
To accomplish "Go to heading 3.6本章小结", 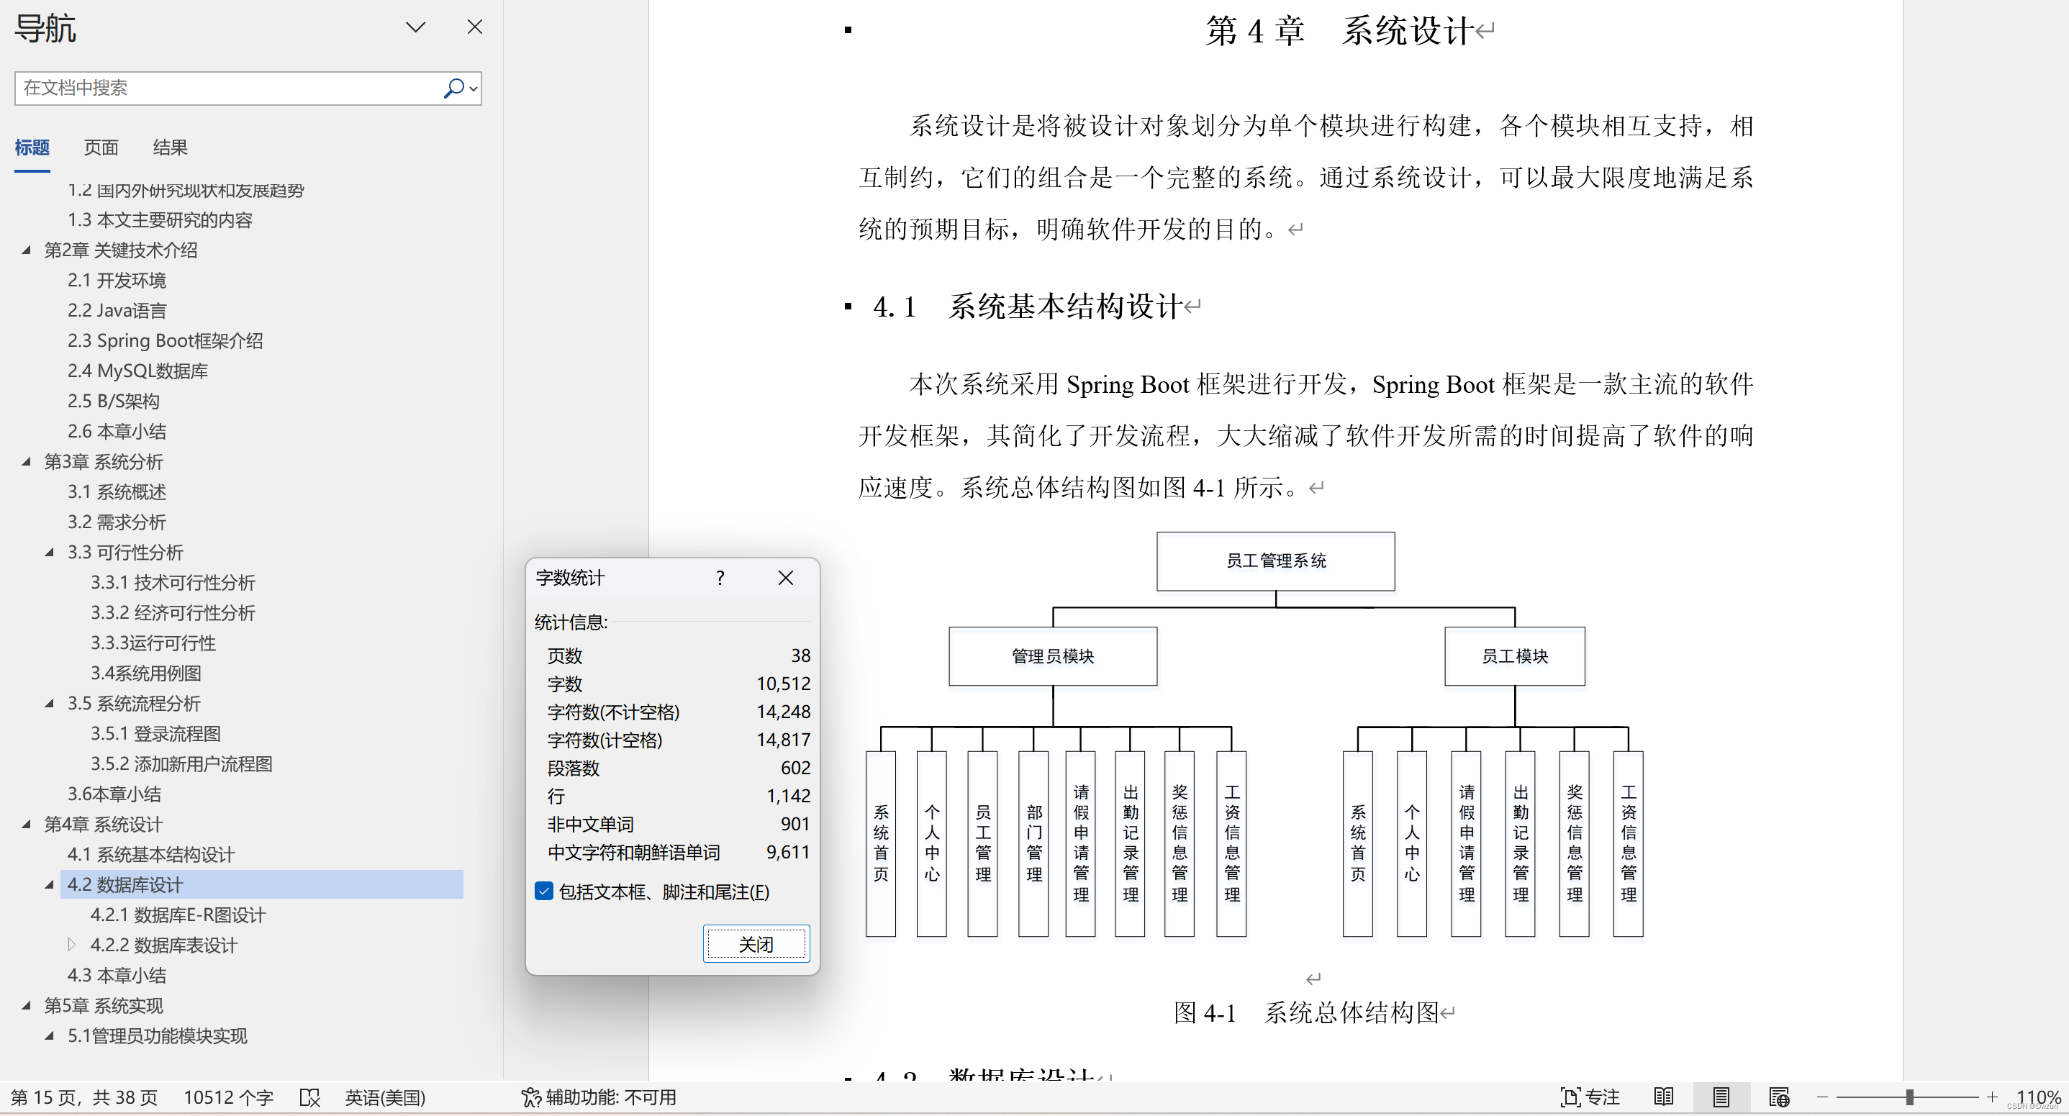I will [x=114, y=794].
